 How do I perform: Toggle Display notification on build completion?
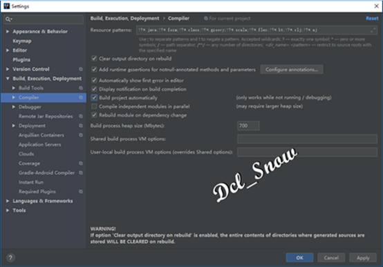point(94,89)
